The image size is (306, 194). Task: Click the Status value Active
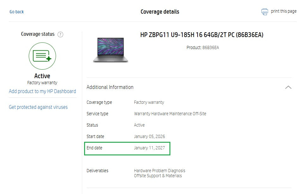pyautogui.click(x=139, y=125)
